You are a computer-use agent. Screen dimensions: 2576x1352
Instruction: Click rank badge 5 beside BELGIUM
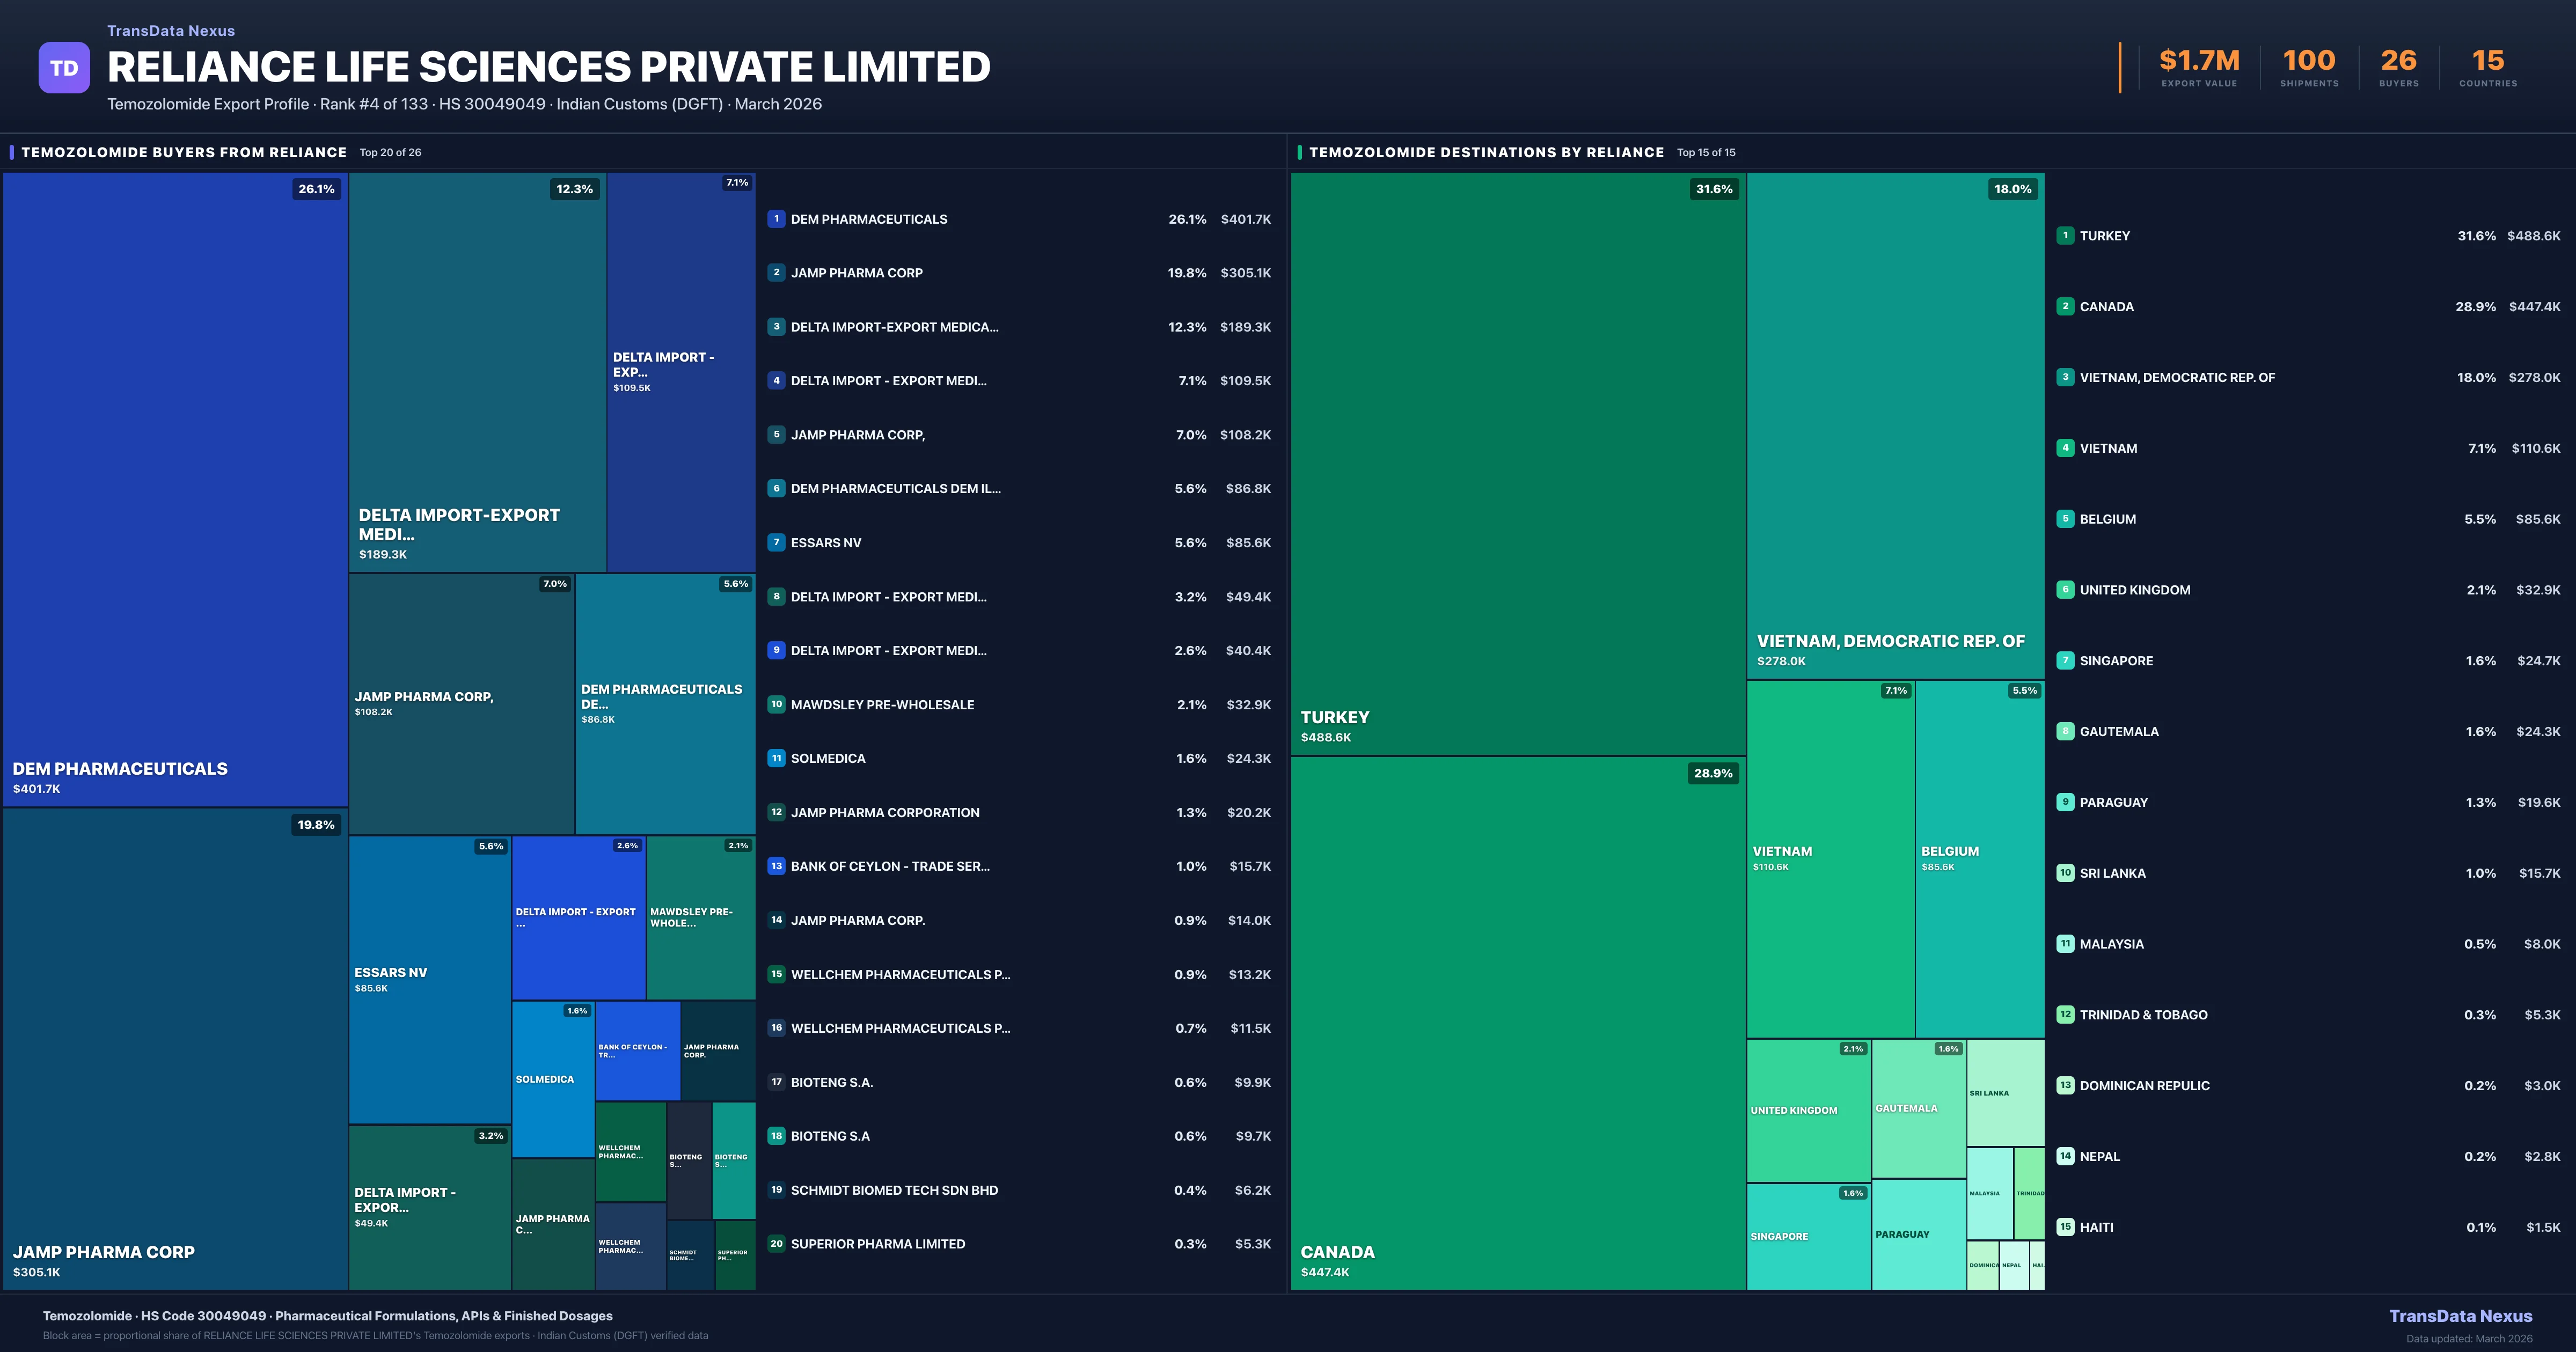2065,519
